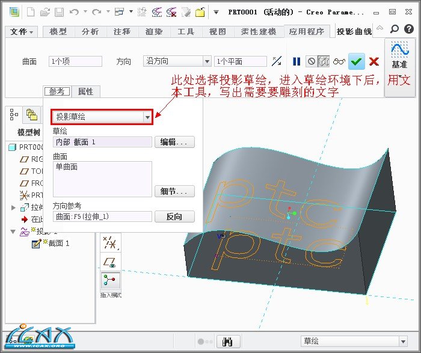
Task: Click the Redo arrow icon
Action: tap(97, 12)
